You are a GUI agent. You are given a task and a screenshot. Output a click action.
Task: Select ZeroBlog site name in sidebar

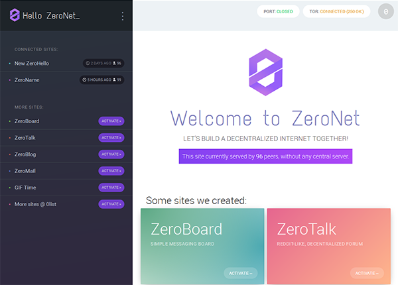pyautogui.click(x=25, y=154)
